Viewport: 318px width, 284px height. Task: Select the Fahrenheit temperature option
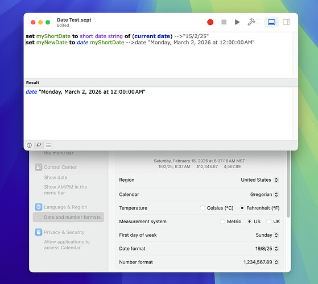[242, 208]
